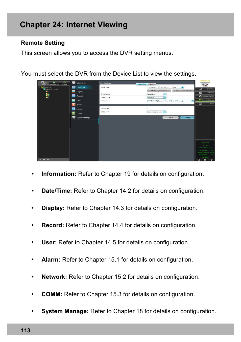This screenshot has width=241, height=342.
Task: Collapse the Office (1/1) tree node
Action: [x=39, y=87]
